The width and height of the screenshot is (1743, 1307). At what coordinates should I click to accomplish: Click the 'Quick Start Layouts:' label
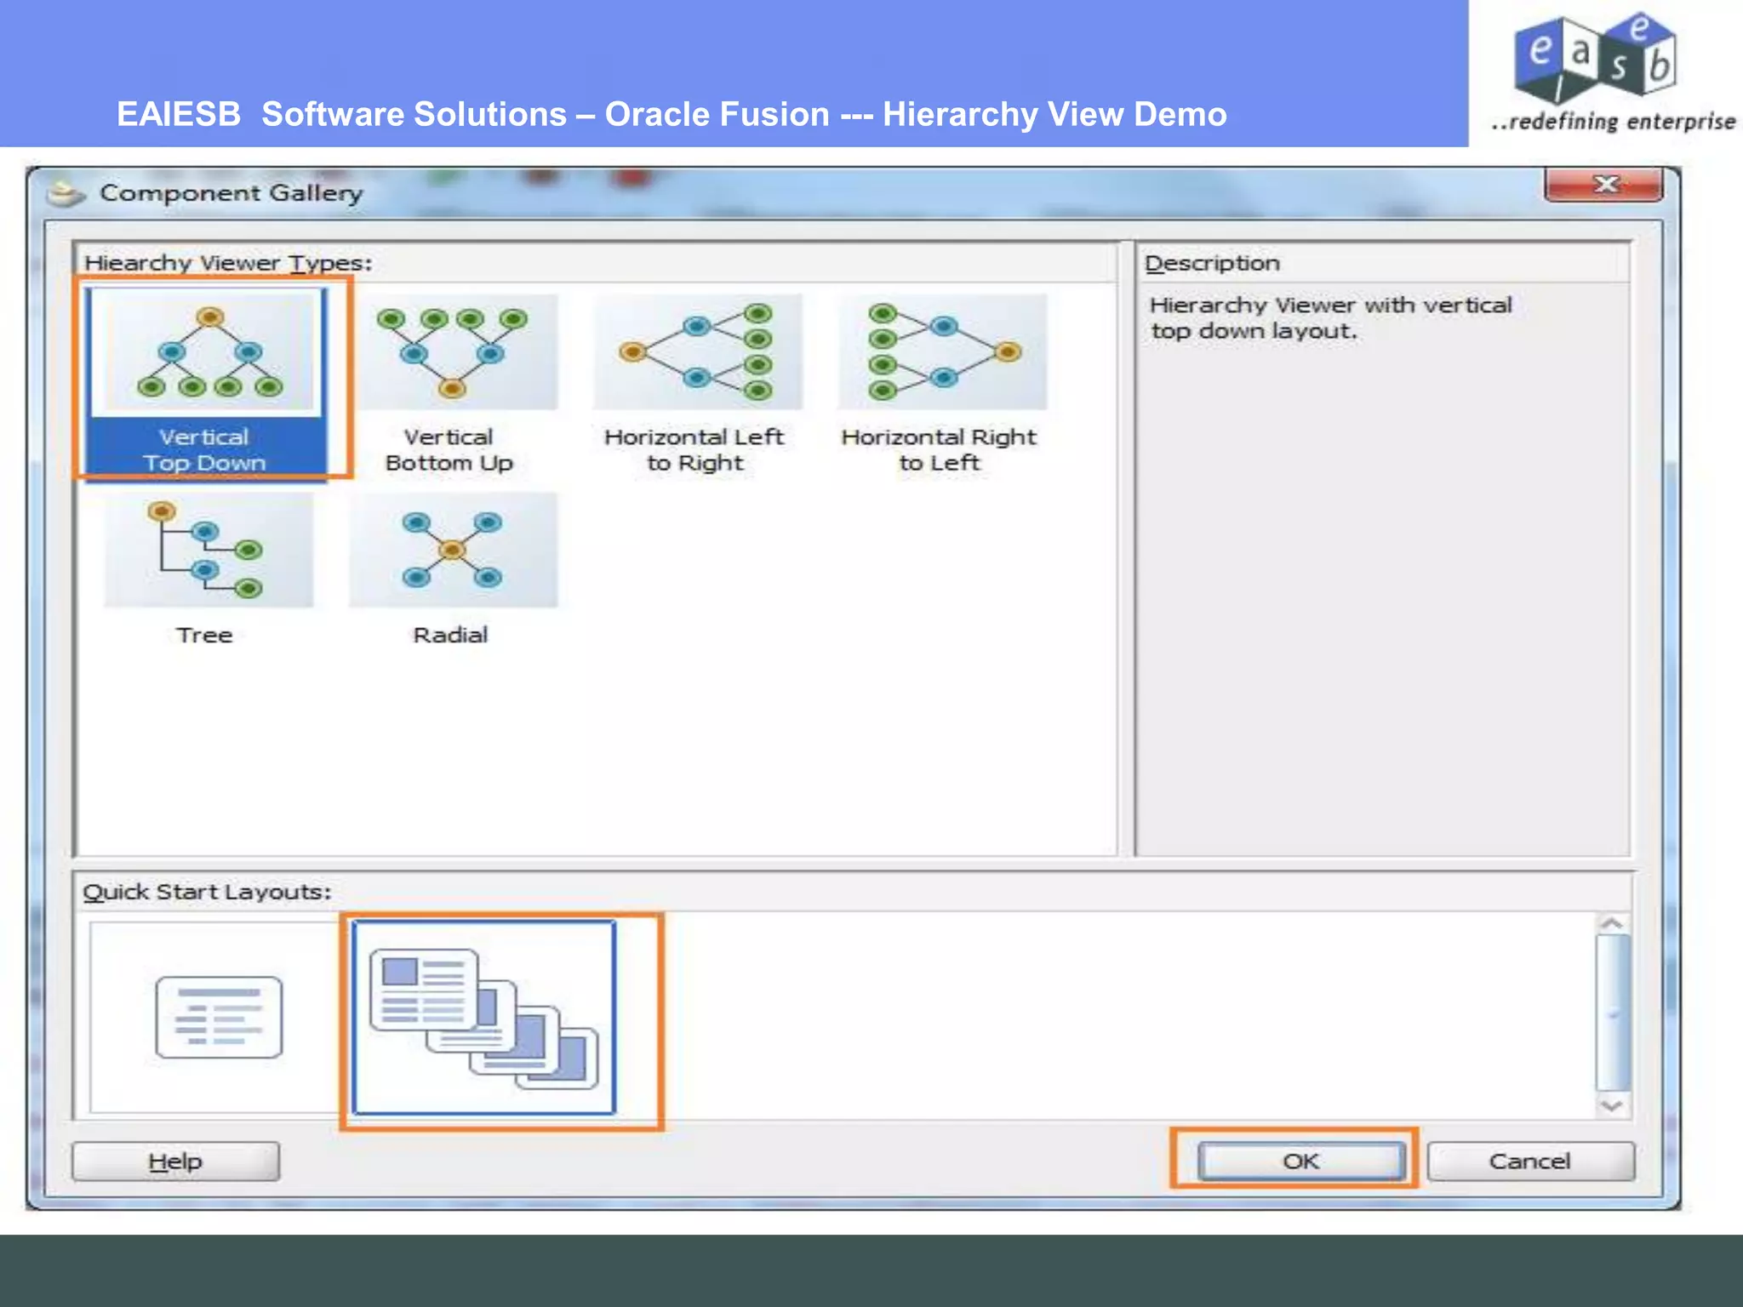tap(207, 892)
